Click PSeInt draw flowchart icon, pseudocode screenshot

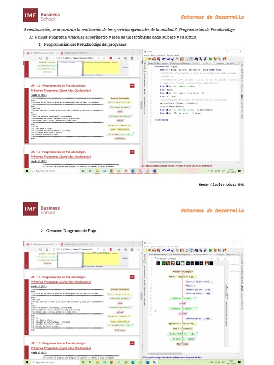click(x=219, y=59)
